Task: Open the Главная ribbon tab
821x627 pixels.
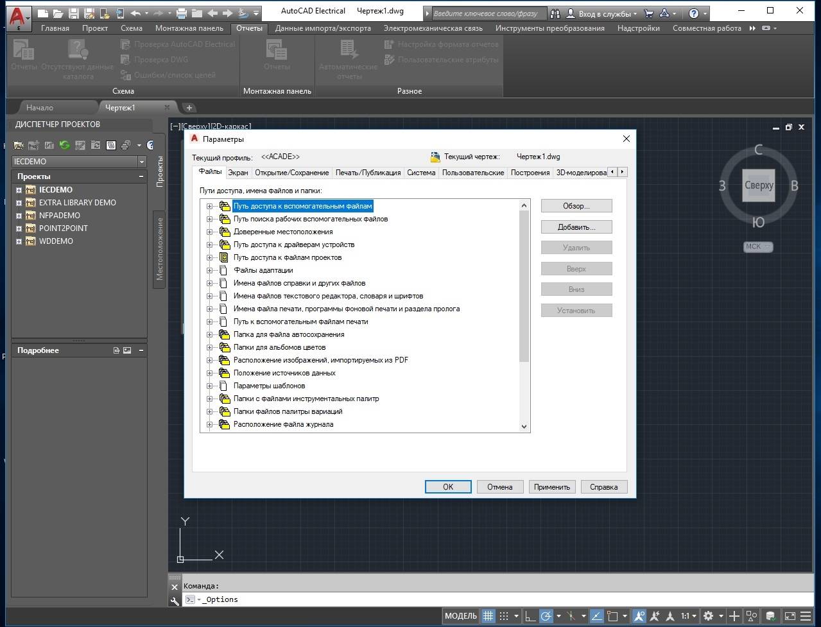Action: click(55, 28)
